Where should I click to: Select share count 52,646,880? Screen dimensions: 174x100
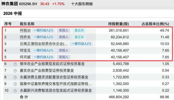(x=120, y=44)
